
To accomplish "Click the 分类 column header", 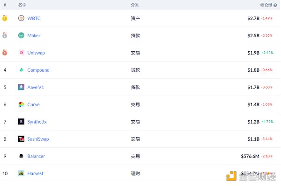I will (135, 5).
